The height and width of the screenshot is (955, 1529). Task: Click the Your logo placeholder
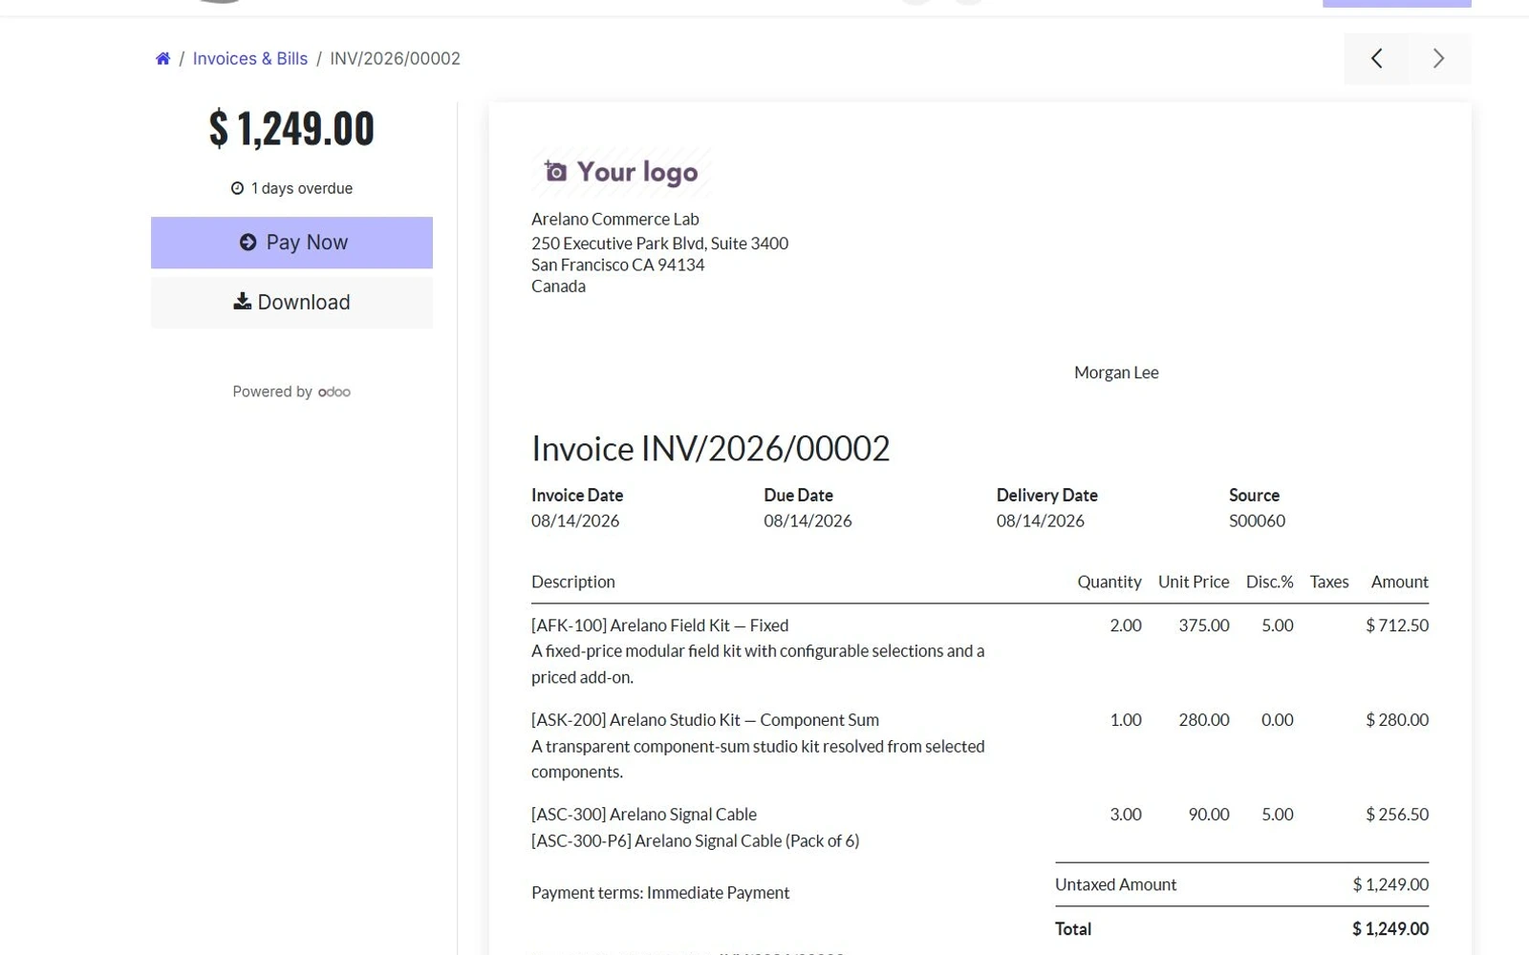621,172
